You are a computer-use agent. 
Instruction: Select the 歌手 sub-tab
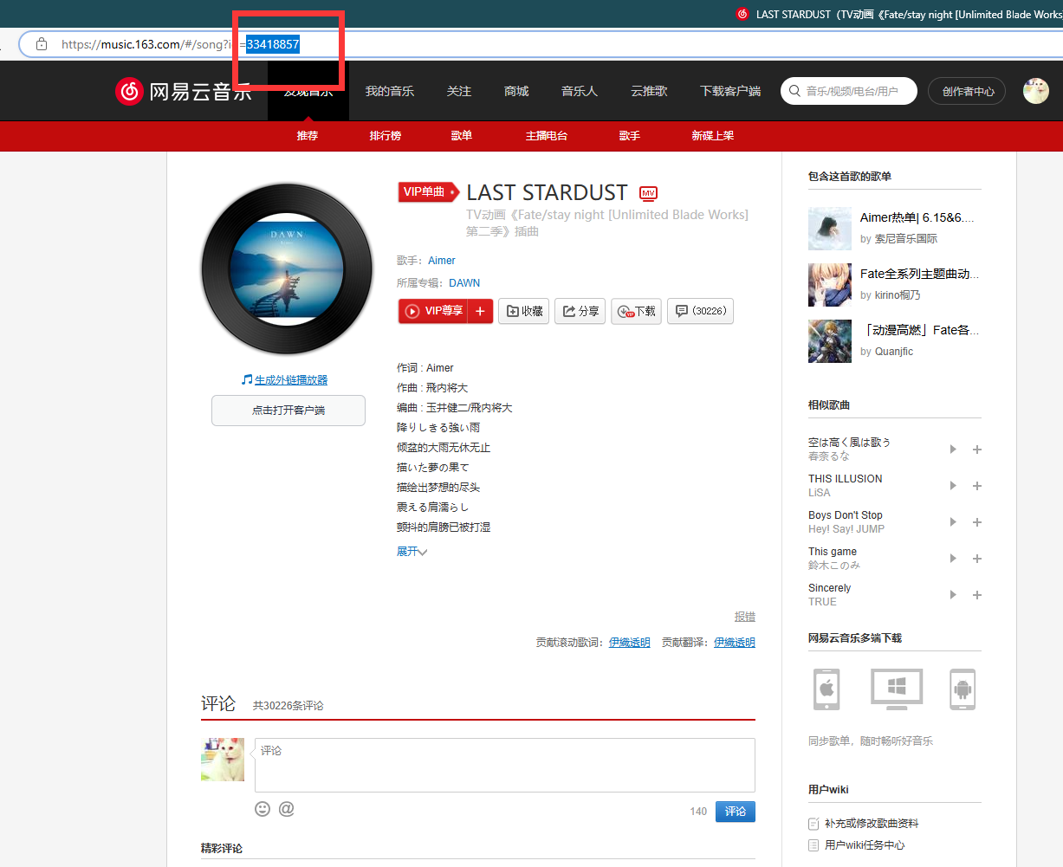click(x=630, y=136)
